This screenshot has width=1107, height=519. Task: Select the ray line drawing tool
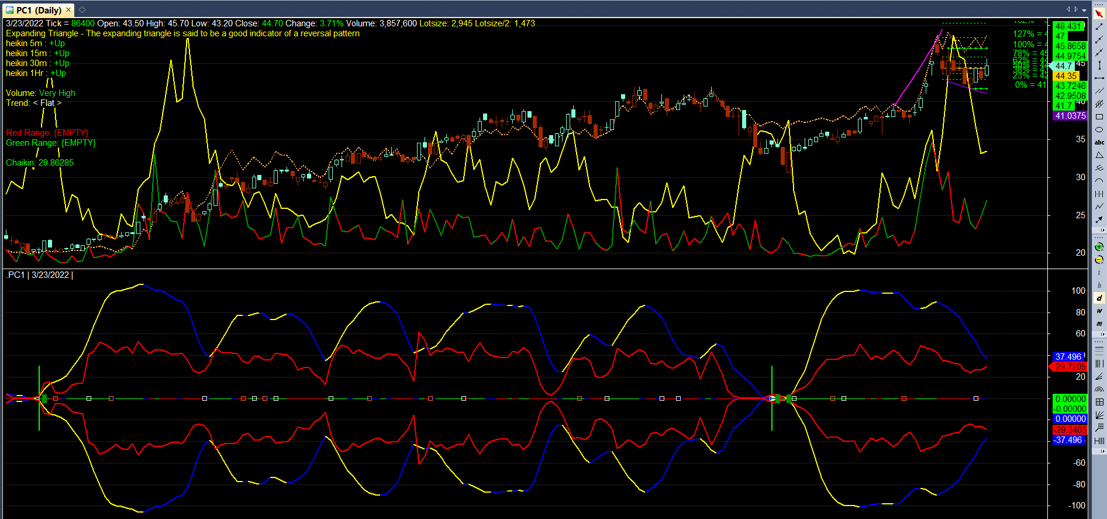click(1099, 39)
